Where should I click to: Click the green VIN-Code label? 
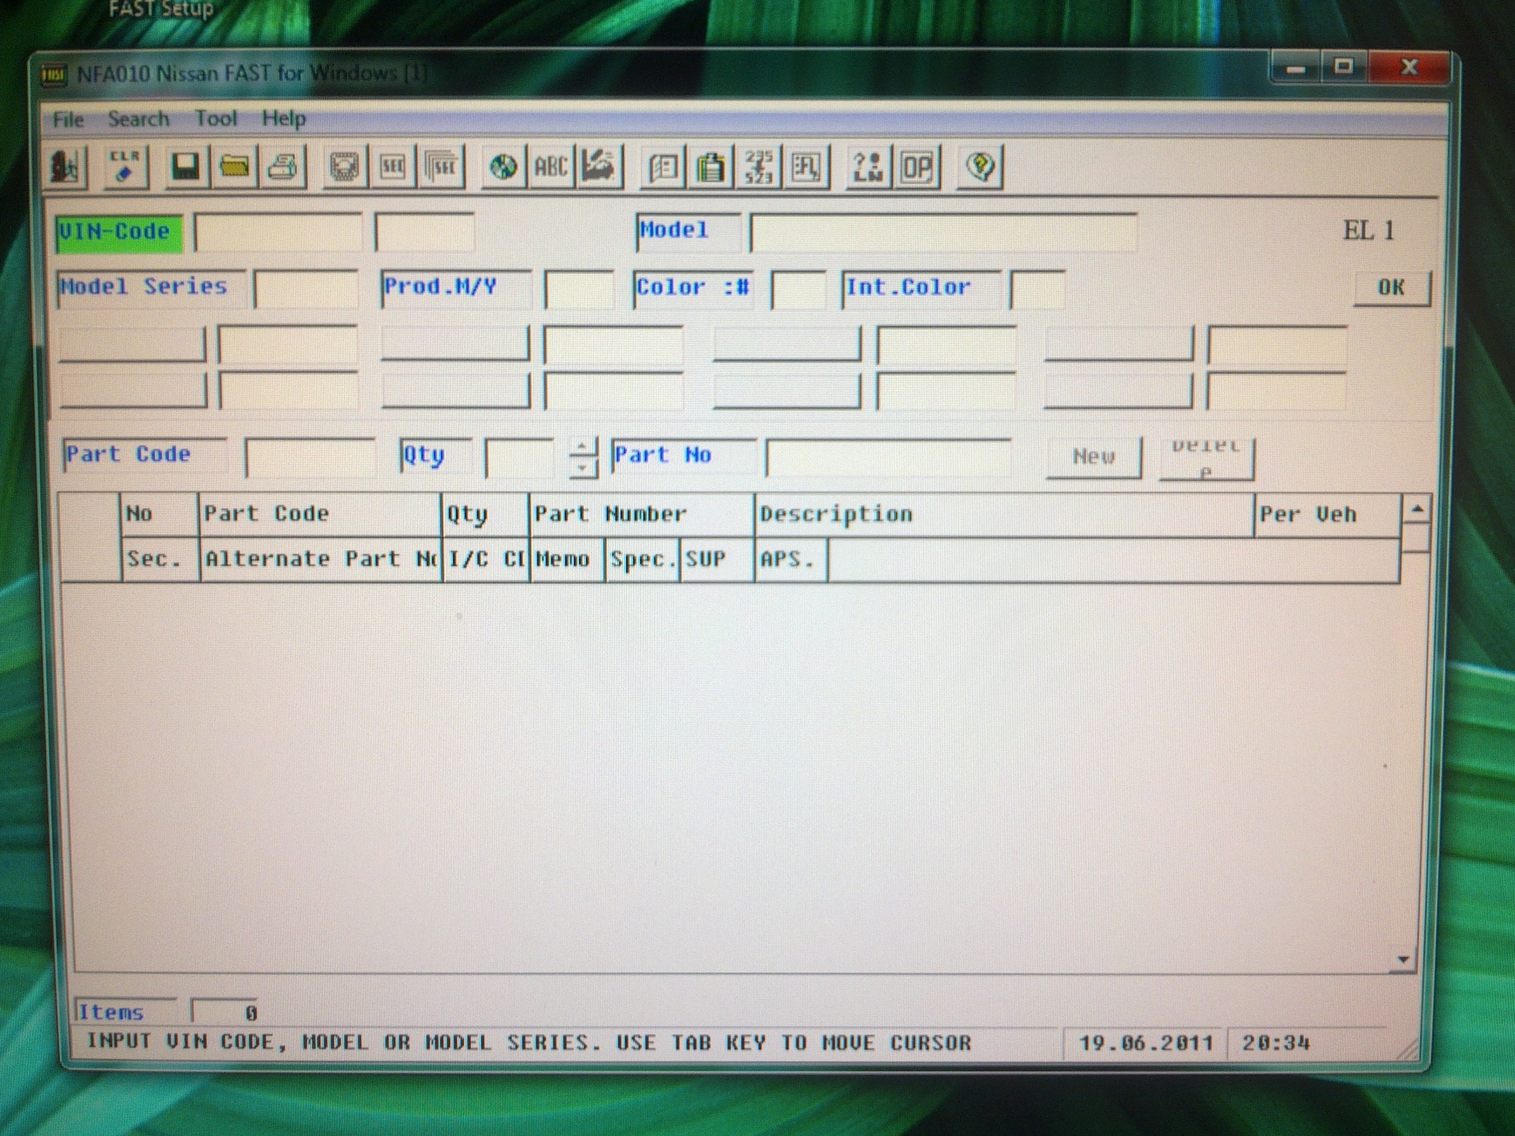point(119,233)
